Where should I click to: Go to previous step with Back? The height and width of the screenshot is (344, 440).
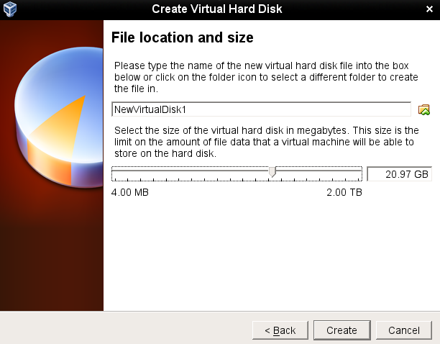(280, 330)
